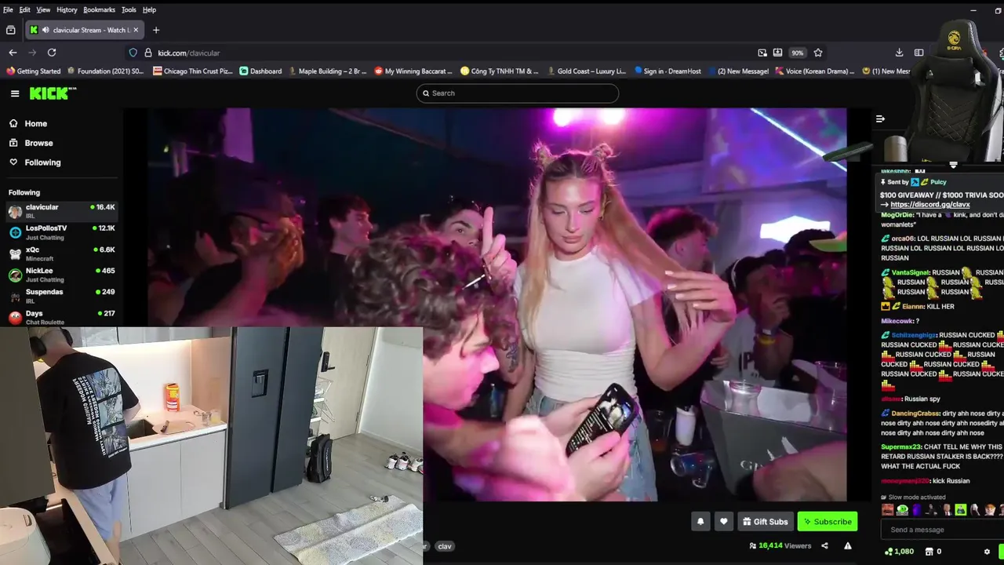The width and height of the screenshot is (1004, 565).
Task: Open a new tab with the plus
Action: coord(156,30)
